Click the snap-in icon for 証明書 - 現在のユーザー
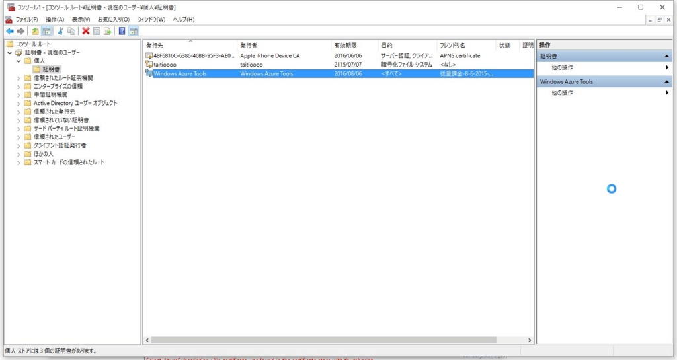This screenshot has height=360, width=677. coord(19,52)
